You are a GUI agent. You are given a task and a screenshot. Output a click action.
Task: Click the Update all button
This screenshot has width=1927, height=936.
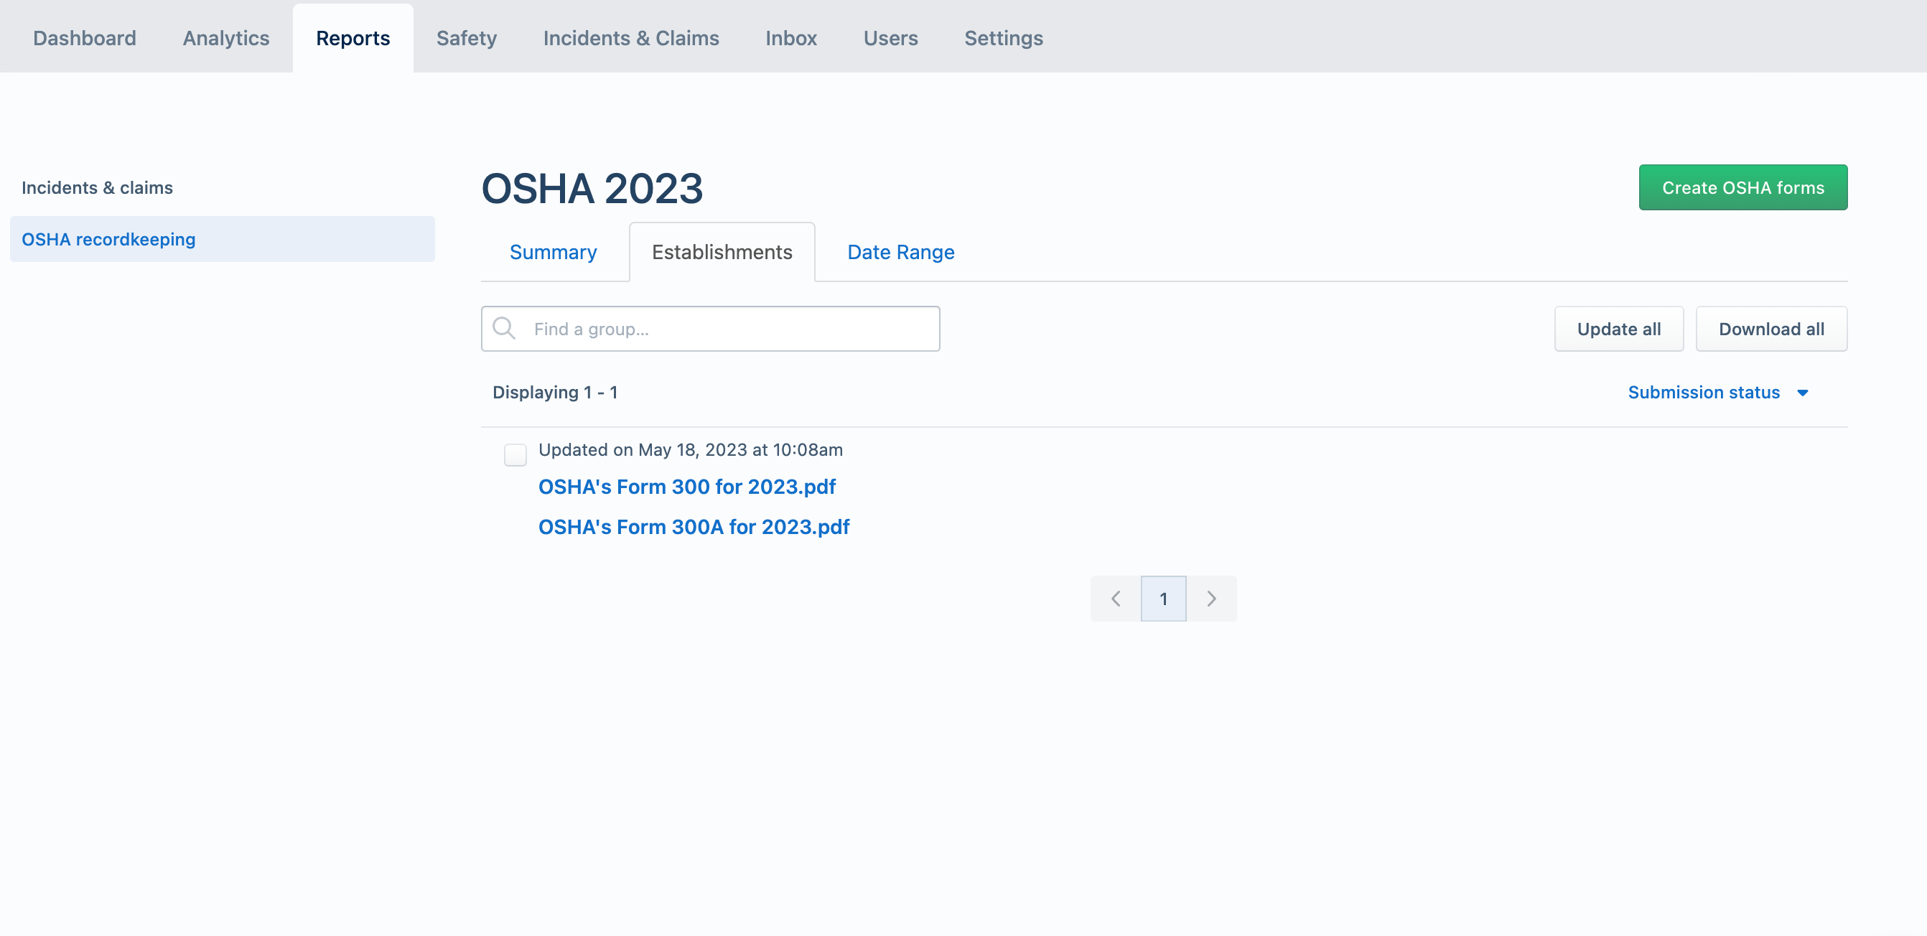[1619, 328]
